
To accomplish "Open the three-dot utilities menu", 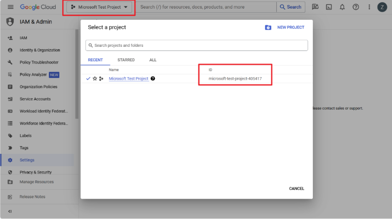I will 369,7.
